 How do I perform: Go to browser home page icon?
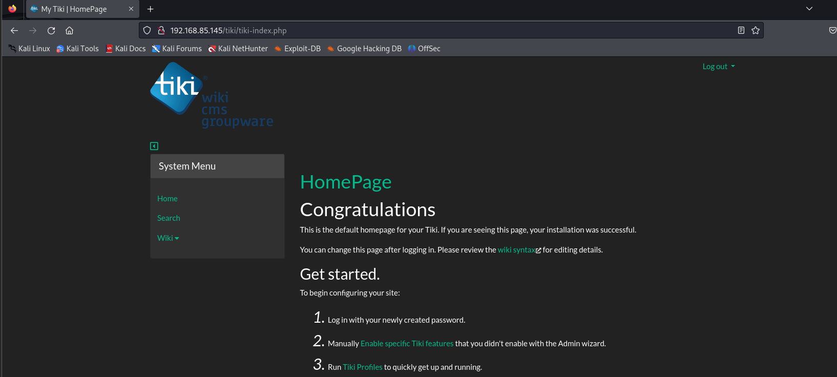(70, 31)
